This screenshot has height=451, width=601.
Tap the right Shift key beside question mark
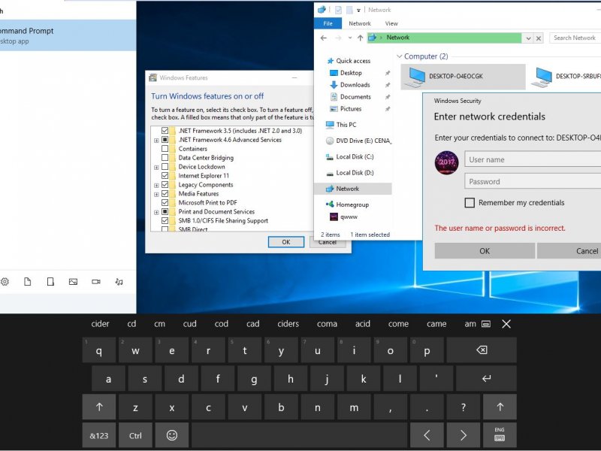(500, 407)
